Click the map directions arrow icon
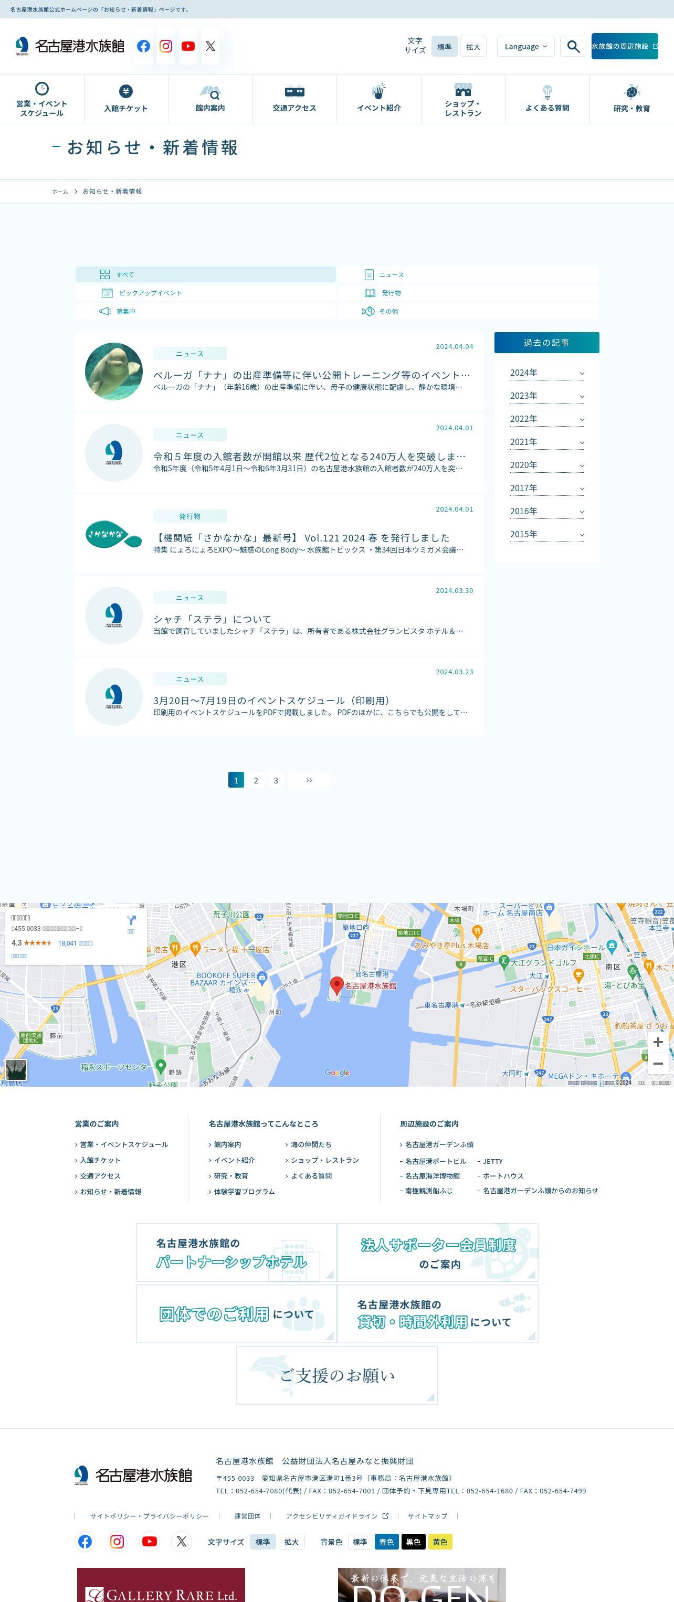674x1602 pixels. 131,921
